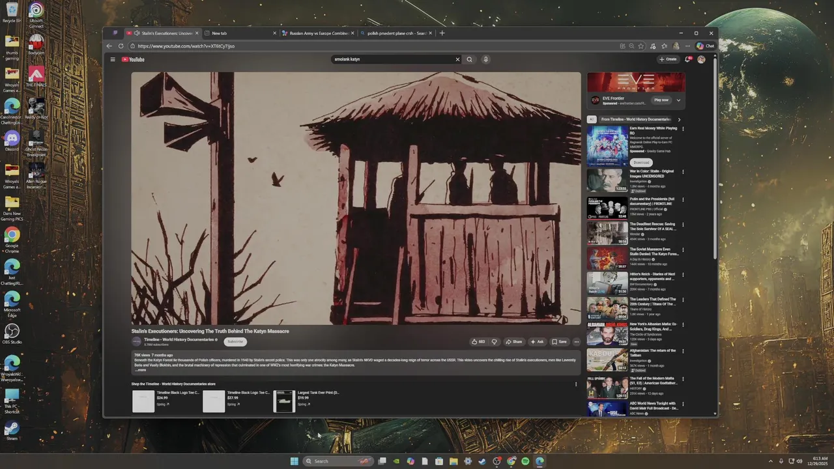Viewport: 834px width, 469px height.
Task: Open options for War in Color video
Action: 683,172
